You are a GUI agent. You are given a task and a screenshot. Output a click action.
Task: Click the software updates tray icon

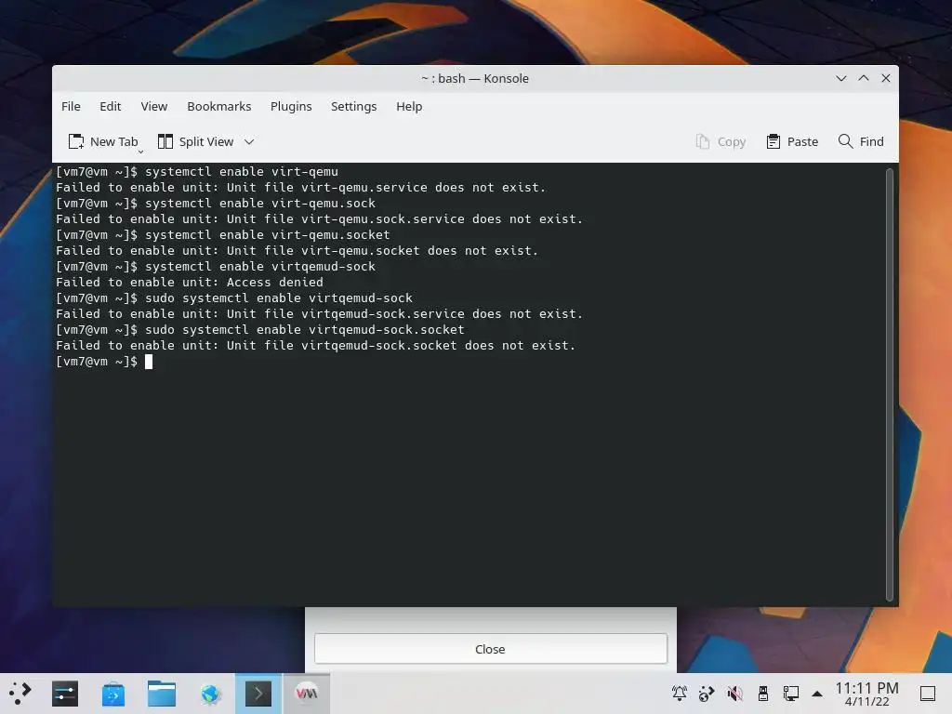(707, 694)
